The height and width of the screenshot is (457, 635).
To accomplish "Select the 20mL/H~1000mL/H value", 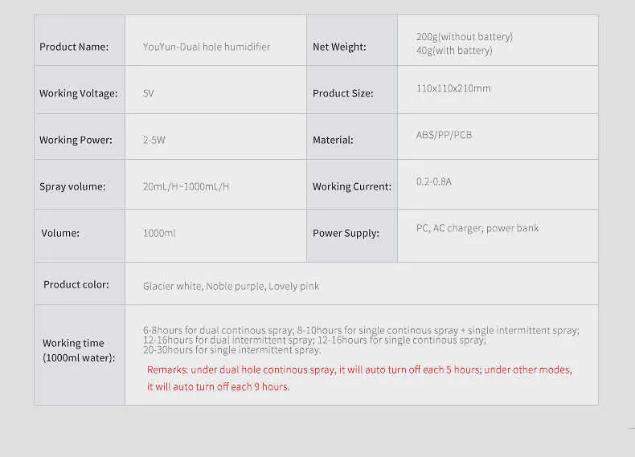I will (x=186, y=186).
